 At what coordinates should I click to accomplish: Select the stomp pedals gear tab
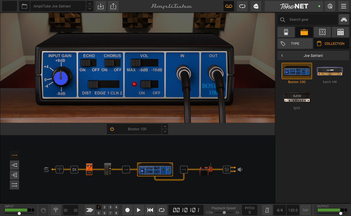coord(286,32)
